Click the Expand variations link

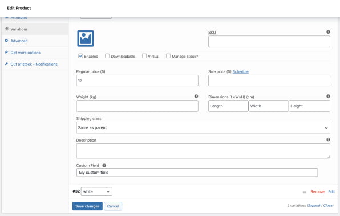(314, 205)
